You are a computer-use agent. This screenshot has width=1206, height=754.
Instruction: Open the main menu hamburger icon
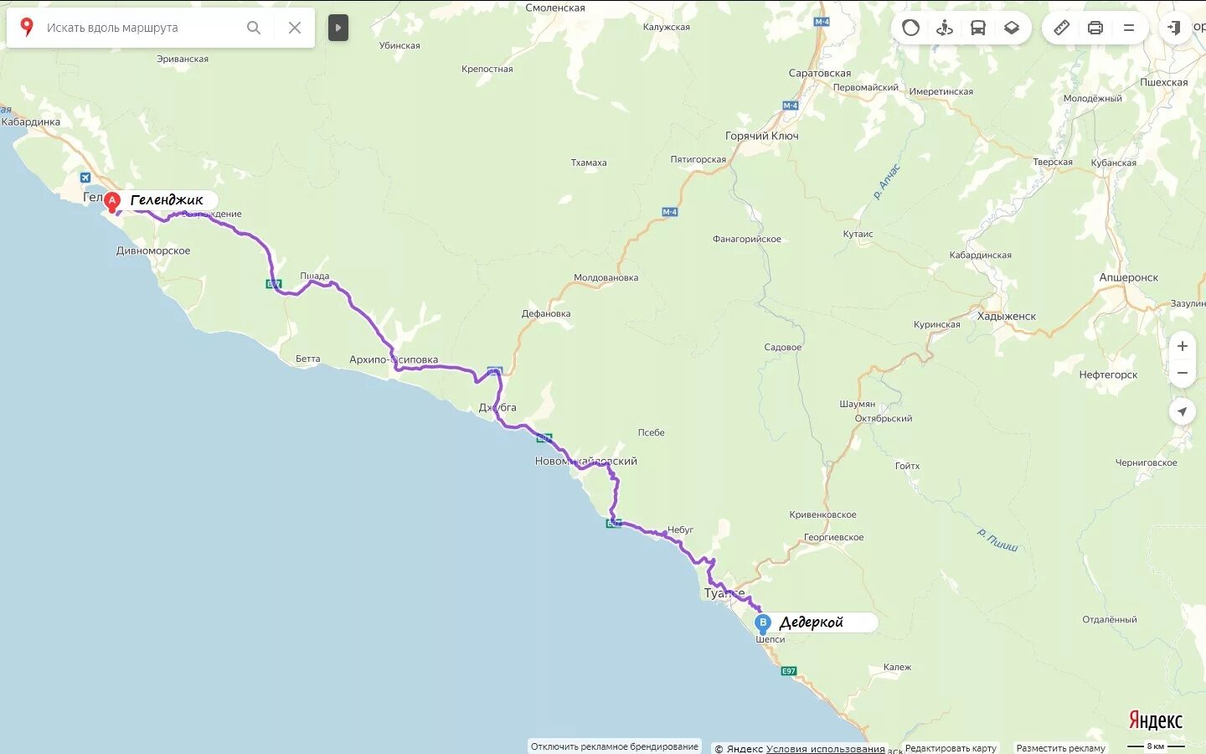[x=1129, y=28]
